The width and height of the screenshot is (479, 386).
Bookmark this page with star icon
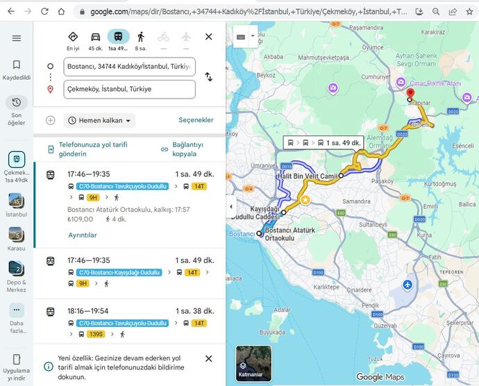(x=469, y=12)
